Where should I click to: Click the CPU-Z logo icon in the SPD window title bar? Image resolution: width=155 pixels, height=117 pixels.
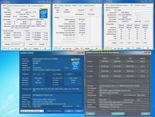(105, 1)
